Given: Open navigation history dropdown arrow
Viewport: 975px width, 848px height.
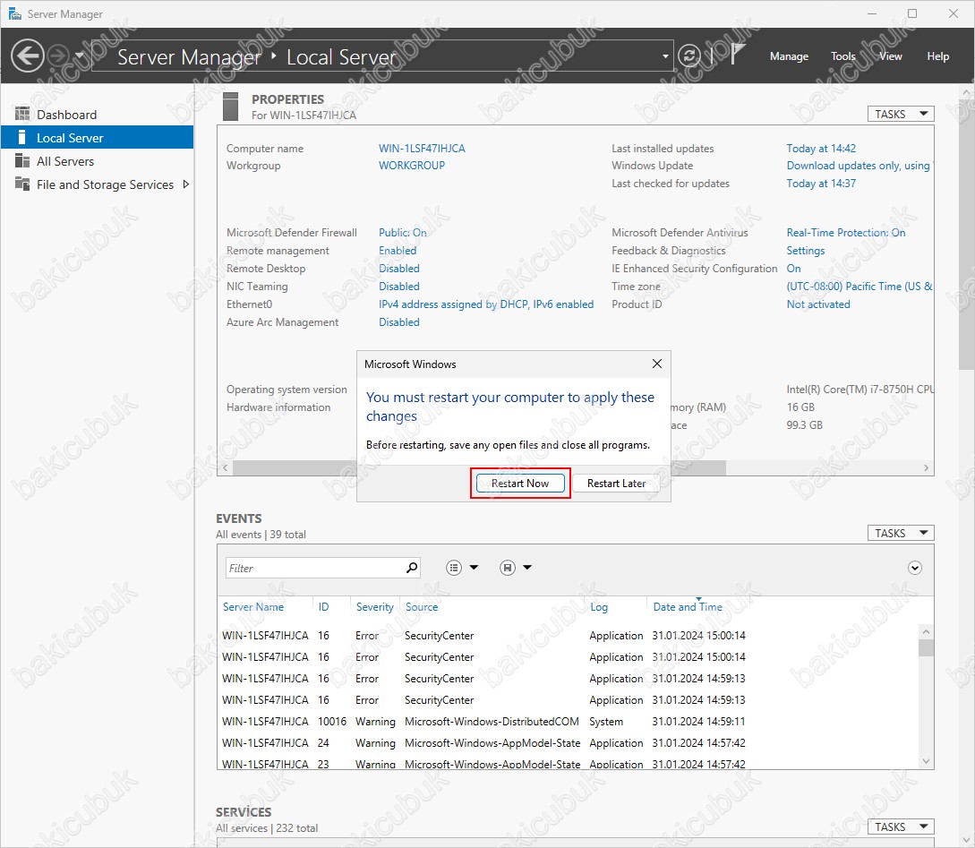Looking at the screenshot, I should click(x=80, y=56).
